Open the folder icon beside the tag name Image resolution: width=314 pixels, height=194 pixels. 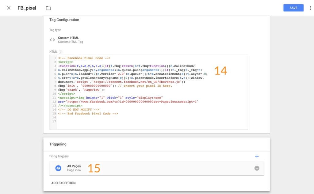(48, 8)
